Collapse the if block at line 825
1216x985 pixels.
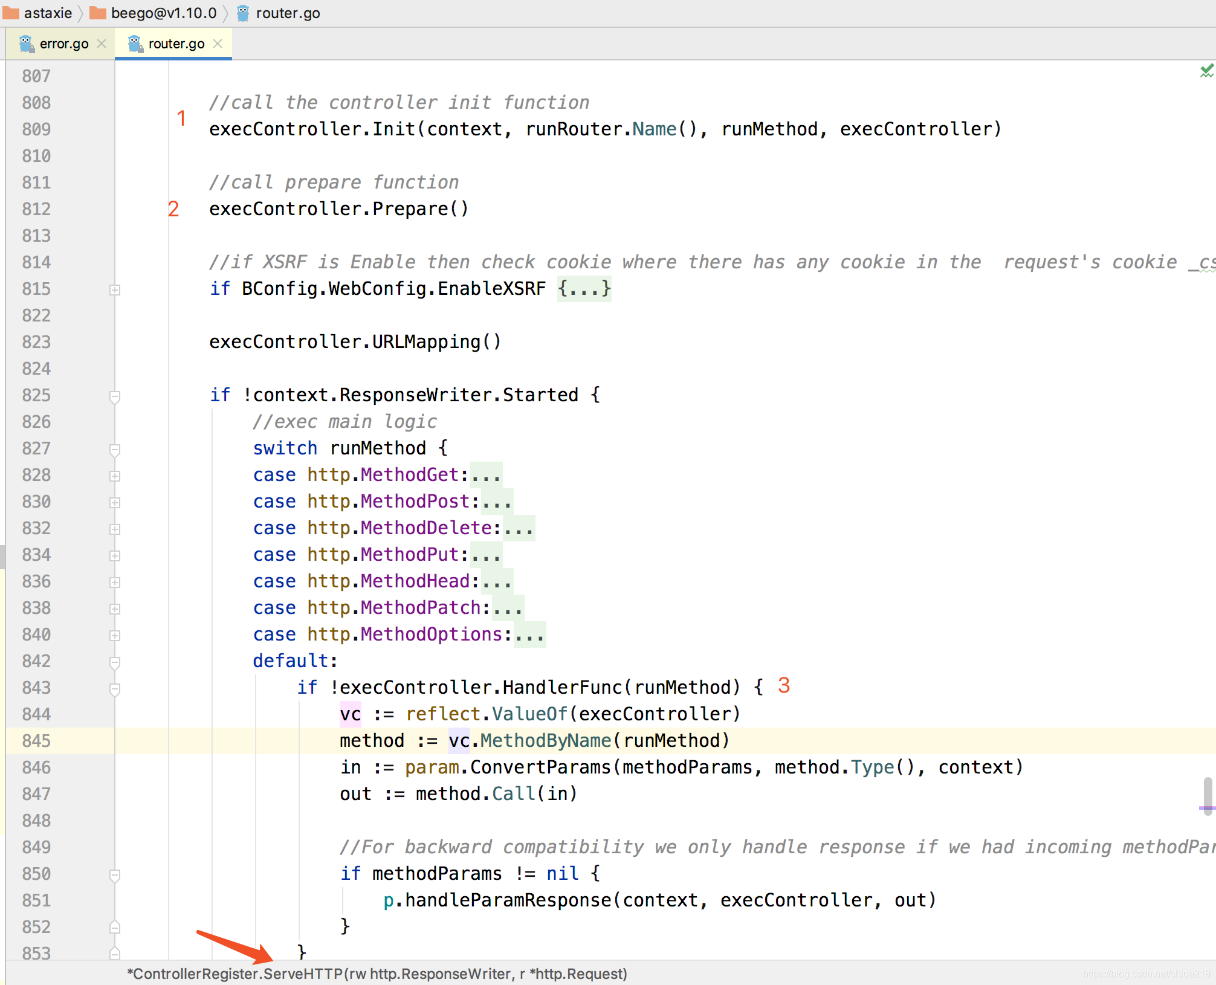click(114, 396)
